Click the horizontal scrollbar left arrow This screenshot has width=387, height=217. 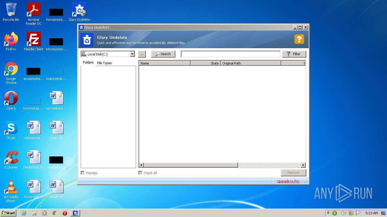coord(141,165)
